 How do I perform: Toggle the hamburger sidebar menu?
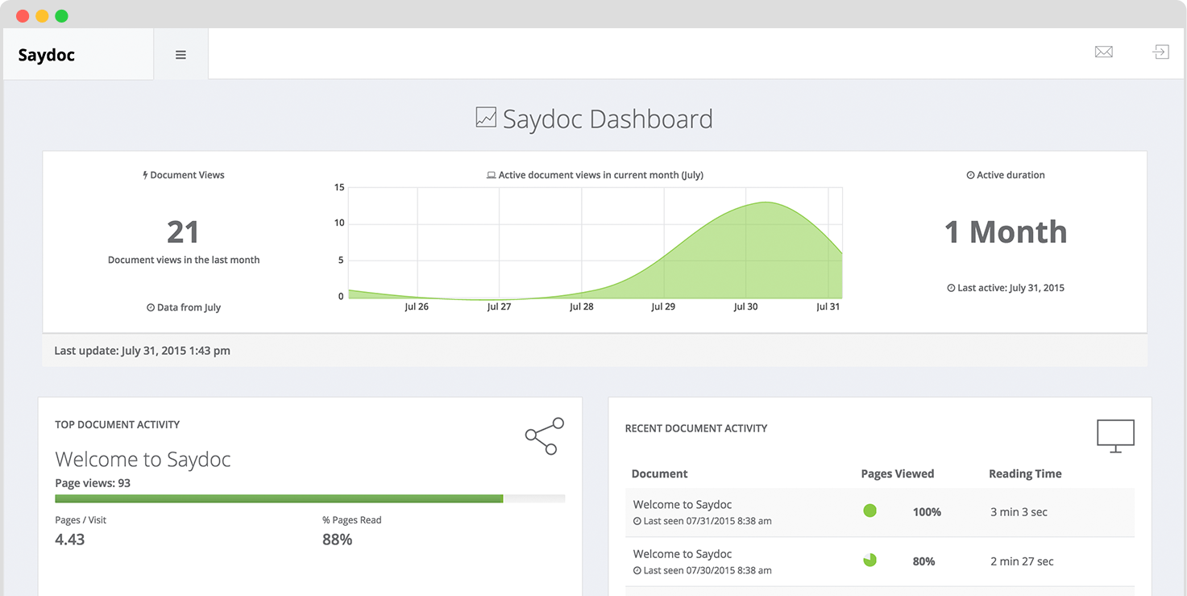click(181, 55)
